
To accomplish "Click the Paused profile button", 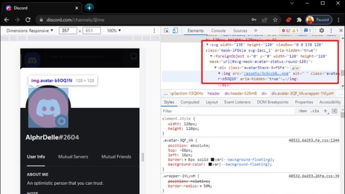I will coord(319,20).
